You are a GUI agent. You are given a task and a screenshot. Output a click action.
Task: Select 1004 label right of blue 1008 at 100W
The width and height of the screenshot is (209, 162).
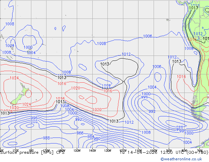[x=152, y=87]
